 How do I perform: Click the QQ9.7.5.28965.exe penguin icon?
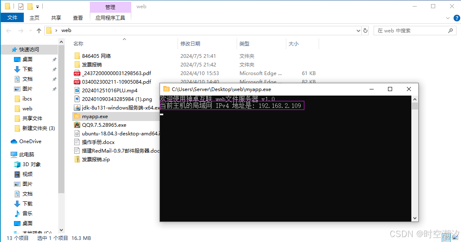point(77,125)
